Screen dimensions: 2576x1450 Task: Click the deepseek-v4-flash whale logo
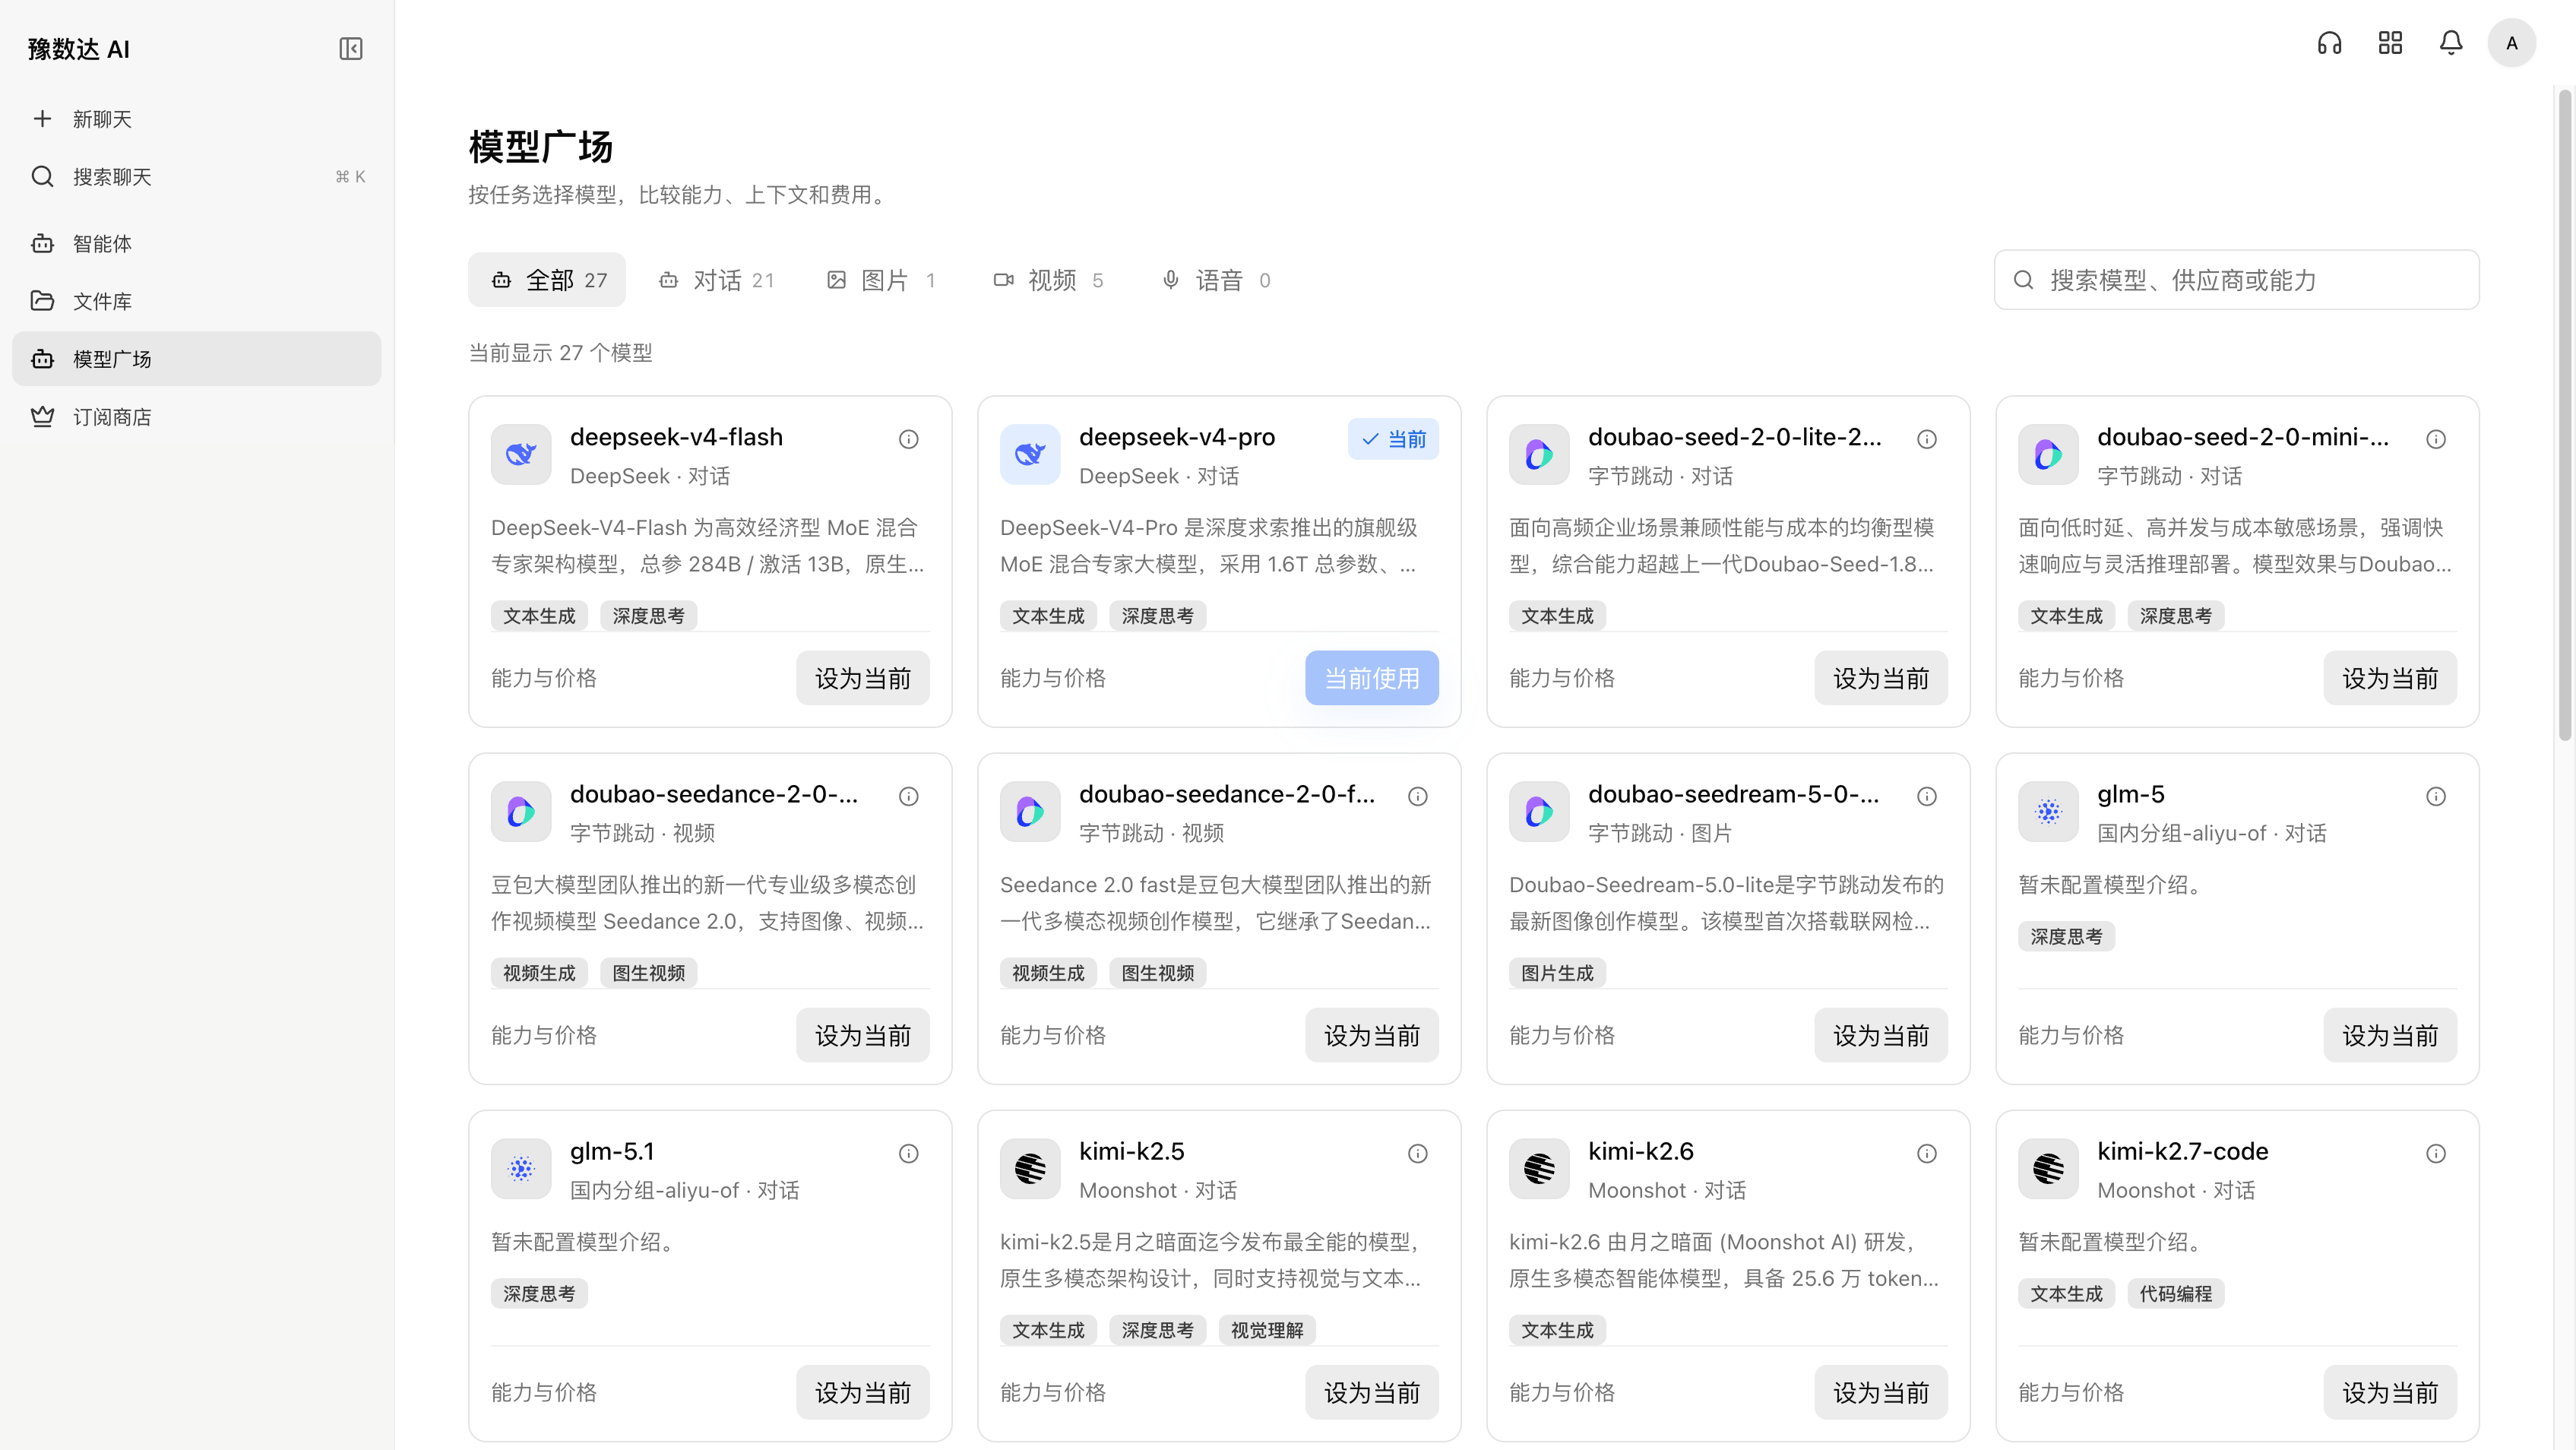click(x=521, y=455)
